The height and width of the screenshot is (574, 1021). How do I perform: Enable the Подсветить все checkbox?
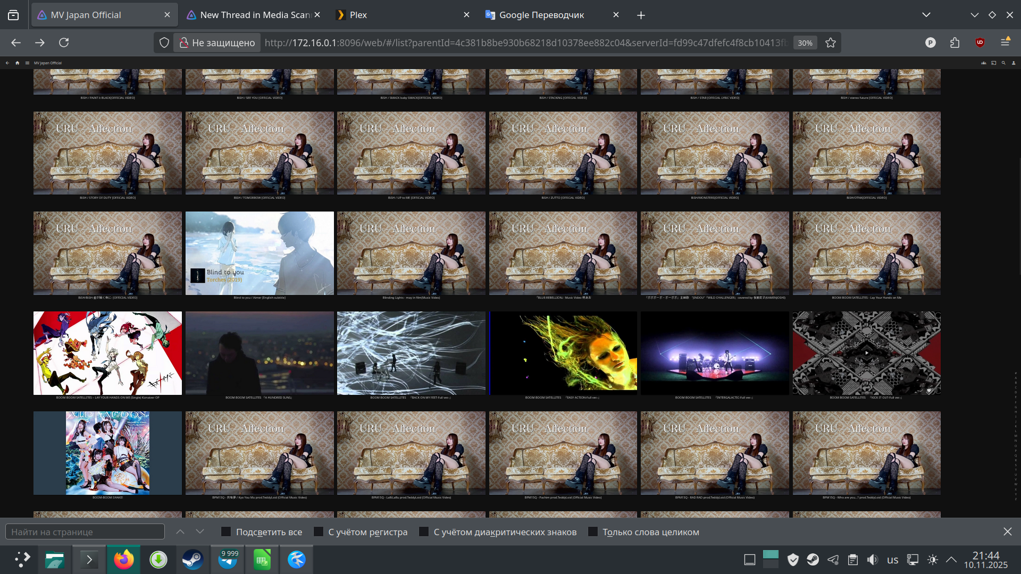click(226, 532)
